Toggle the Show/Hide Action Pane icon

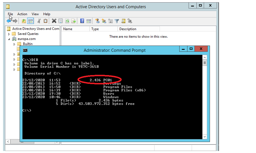click(89, 21)
